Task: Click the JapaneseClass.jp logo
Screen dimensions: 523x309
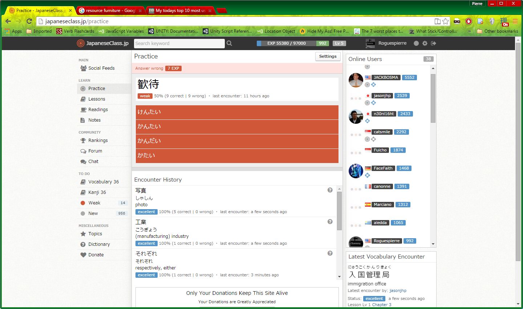Action: pyautogui.click(x=103, y=43)
